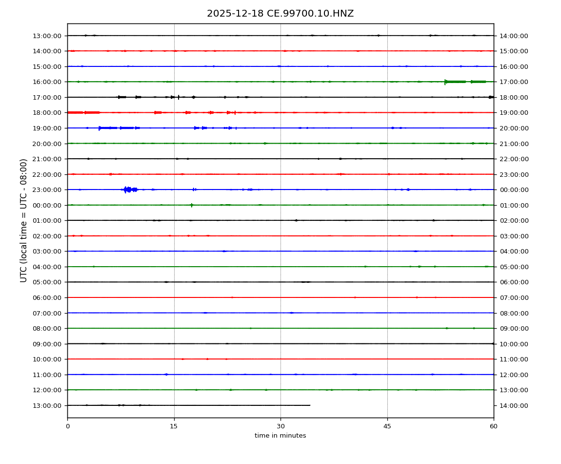Select the right-axis 17:00:00 time label
Screen dimensions: 561x464
pyautogui.click(x=514, y=82)
